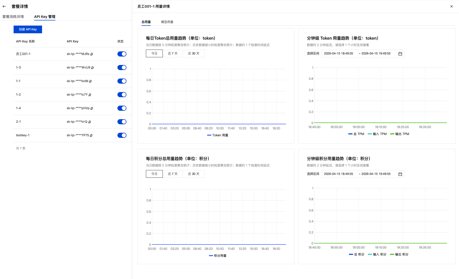459x279 pixels.
Task: Toggle off the 1-2 API key
Action: (x=122, y=95)
